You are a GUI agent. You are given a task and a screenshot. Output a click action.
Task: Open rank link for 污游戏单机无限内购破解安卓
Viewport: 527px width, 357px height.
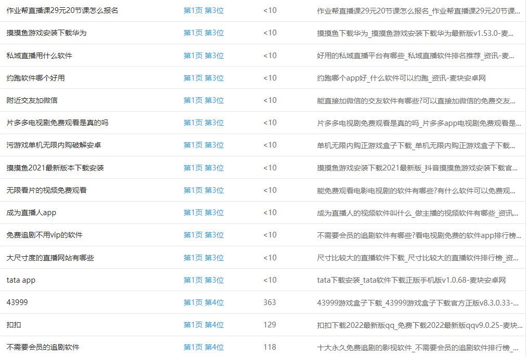coord(204,145)
